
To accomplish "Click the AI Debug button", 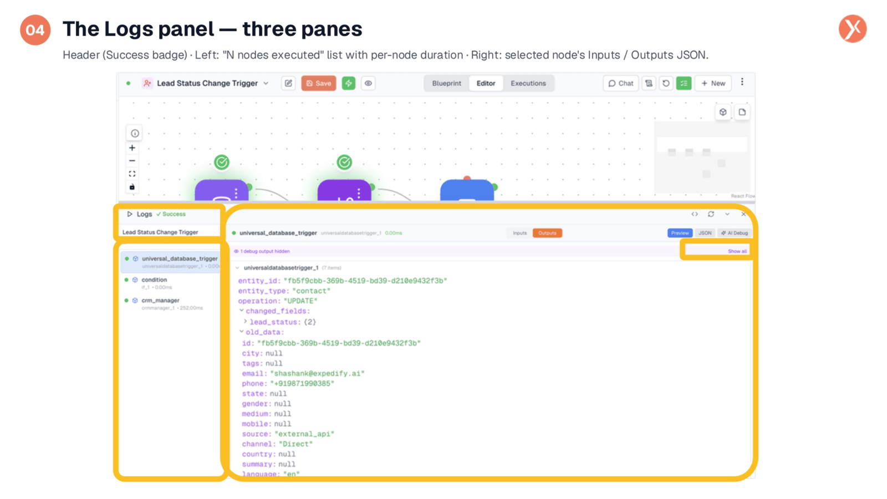I will pyautogui.click(x=734, y=233).
